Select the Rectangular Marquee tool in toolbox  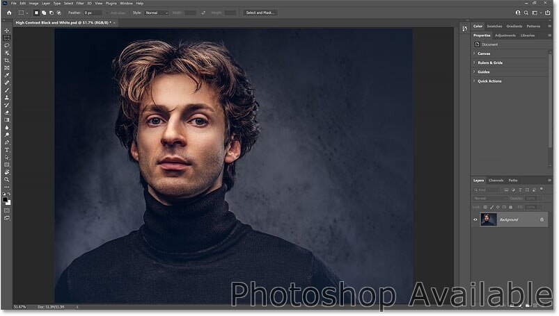tap(7, 38)
